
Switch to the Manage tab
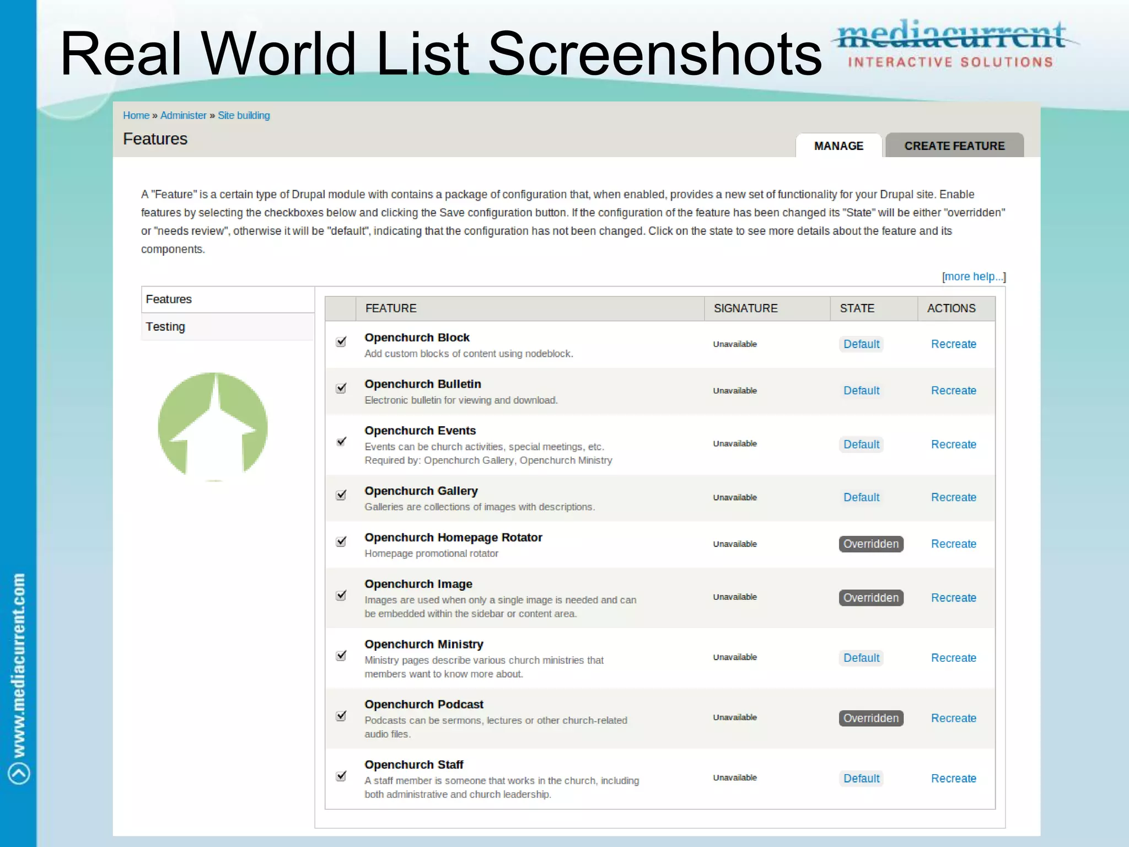tap(838, 146)
